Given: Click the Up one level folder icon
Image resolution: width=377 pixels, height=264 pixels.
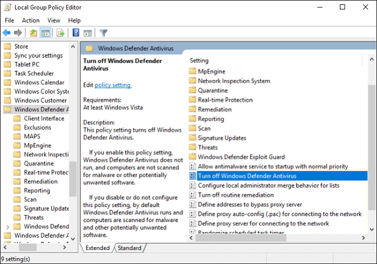Looking at the screenshot, I should pos(33,33).
